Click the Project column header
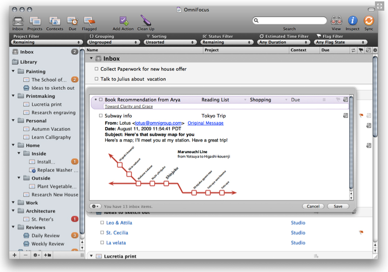The height and width of the screenshot is (272, 388). tap(246, 50)
